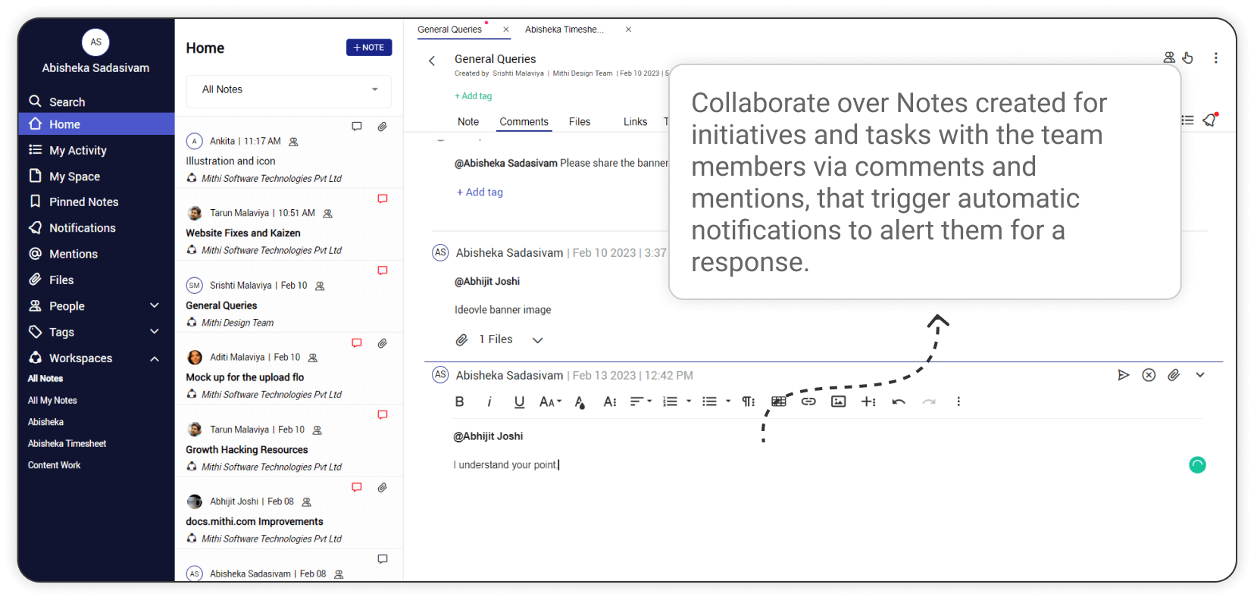Click Add tag under first comment

click(480, 192)
